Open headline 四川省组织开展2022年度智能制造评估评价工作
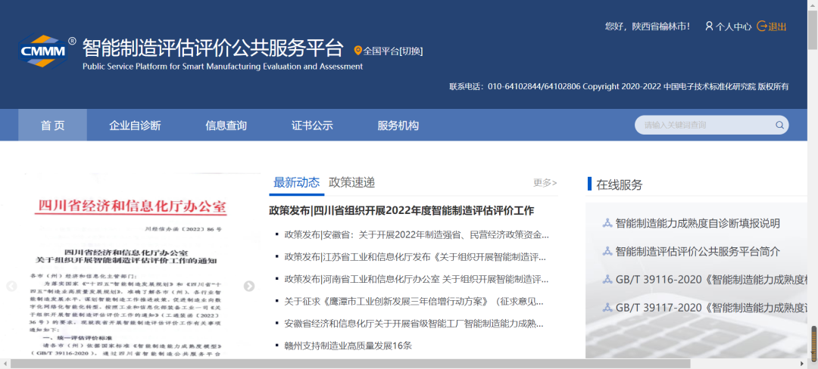The width and height of the screenshot is (818, 369). tap(401, 211)
